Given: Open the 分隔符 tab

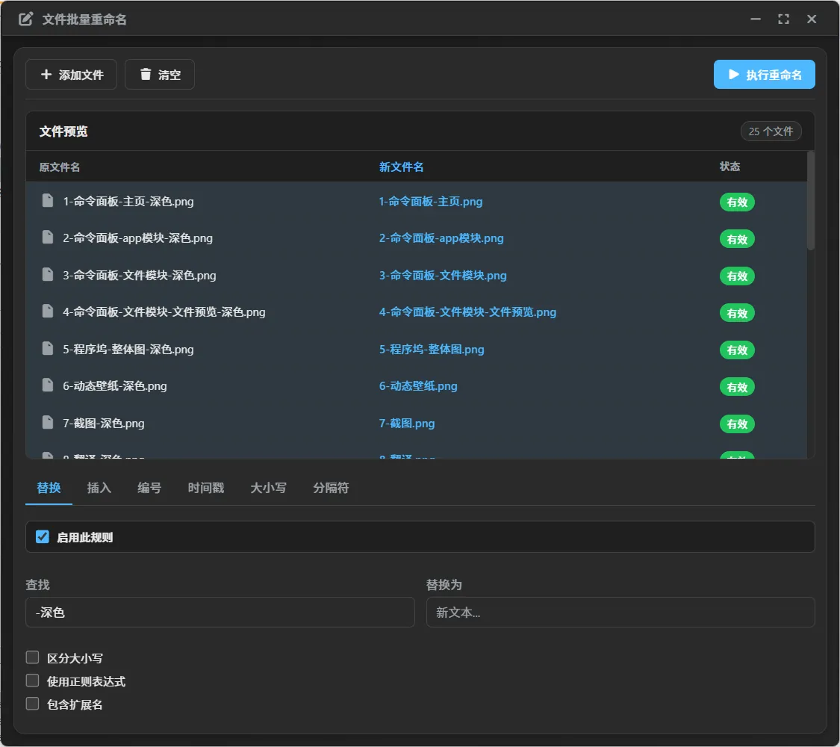Looking at the screenshot, I should pos(331,488).
